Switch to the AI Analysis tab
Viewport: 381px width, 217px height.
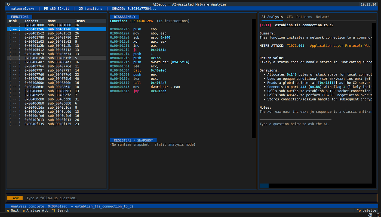[272, 17]
